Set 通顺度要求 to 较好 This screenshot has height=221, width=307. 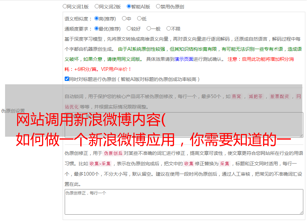[x=129, y=29]
